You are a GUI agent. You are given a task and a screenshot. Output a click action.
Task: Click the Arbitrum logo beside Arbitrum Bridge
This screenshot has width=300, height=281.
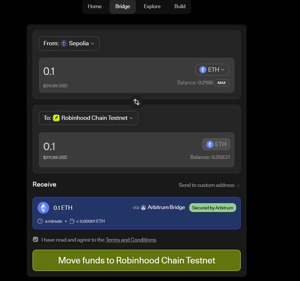143,207
